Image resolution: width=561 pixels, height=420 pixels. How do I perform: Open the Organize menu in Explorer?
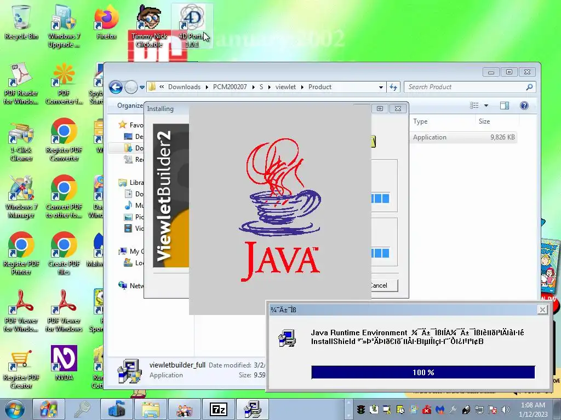130,106
